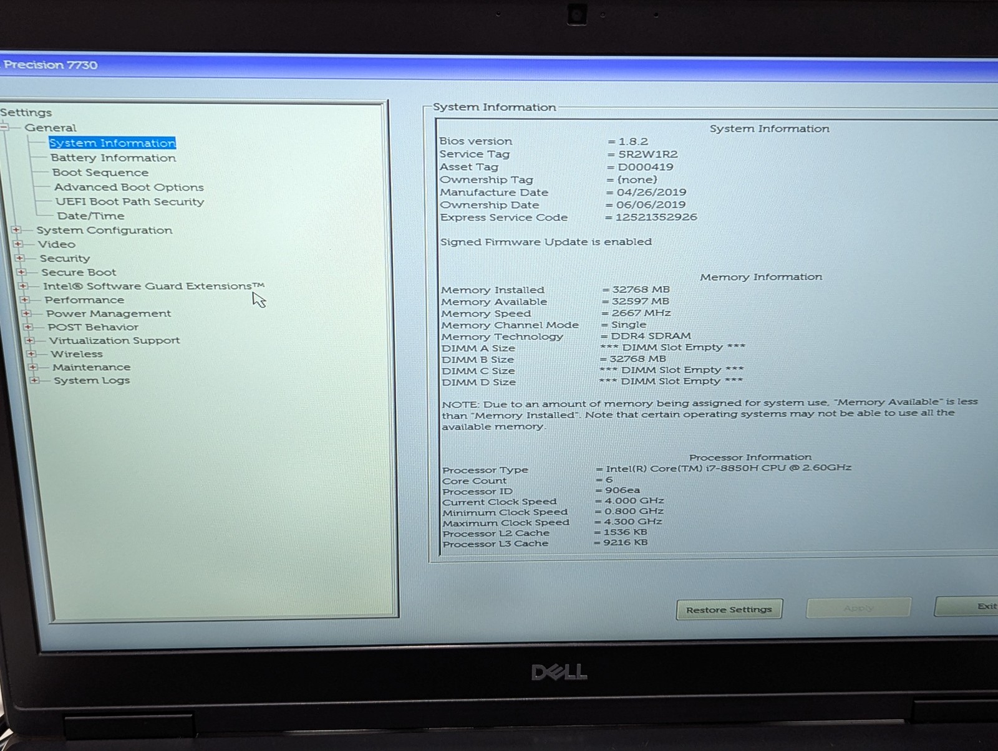This screenshot has width=998, height=751.
Task: Click the Asset Tag value D000419
Action: pyautogui.click(x=646, y=167)
